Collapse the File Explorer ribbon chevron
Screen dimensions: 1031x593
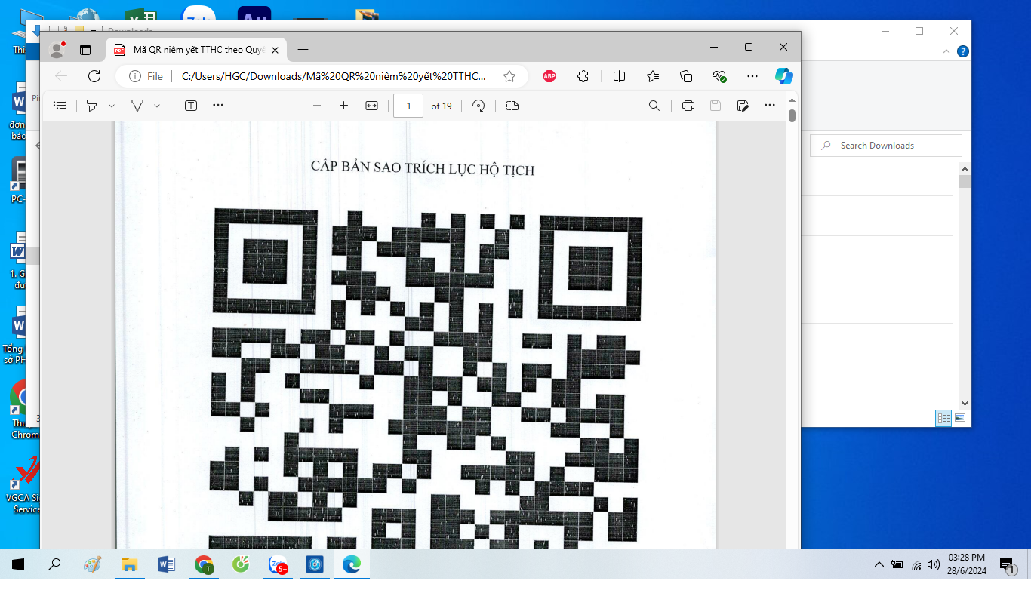pos(946,52)
